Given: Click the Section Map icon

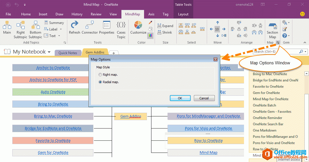Looking at the screenshot, I should (x=272, y=30).
